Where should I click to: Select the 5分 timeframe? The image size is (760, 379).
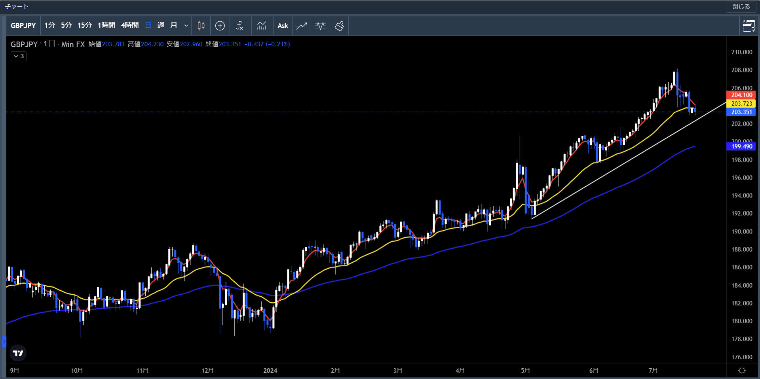[x=66, y=26]
